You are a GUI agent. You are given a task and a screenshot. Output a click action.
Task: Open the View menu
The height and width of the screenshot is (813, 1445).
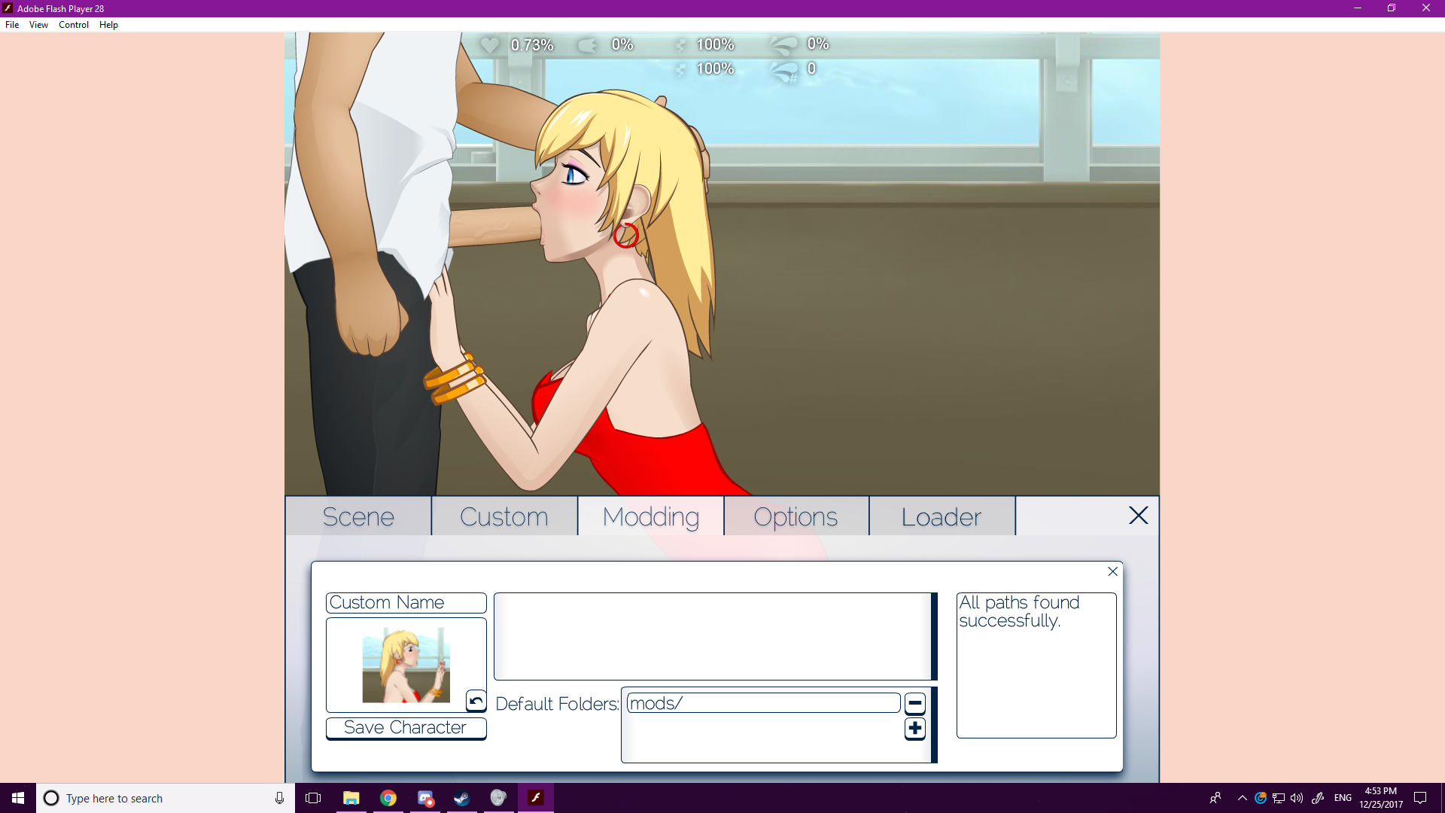coord(38,25)
